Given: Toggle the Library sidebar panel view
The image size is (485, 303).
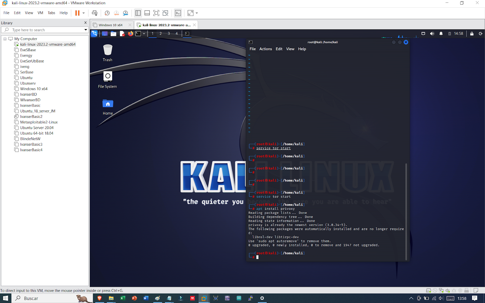Looking at the screenshot, I should (x=138, y=13).
